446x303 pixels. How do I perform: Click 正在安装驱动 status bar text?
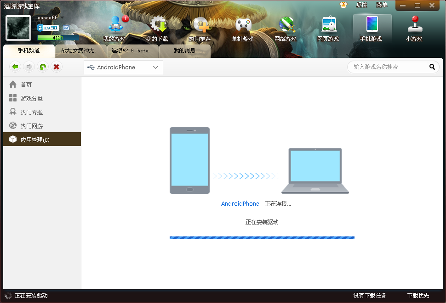click(31, 296)
